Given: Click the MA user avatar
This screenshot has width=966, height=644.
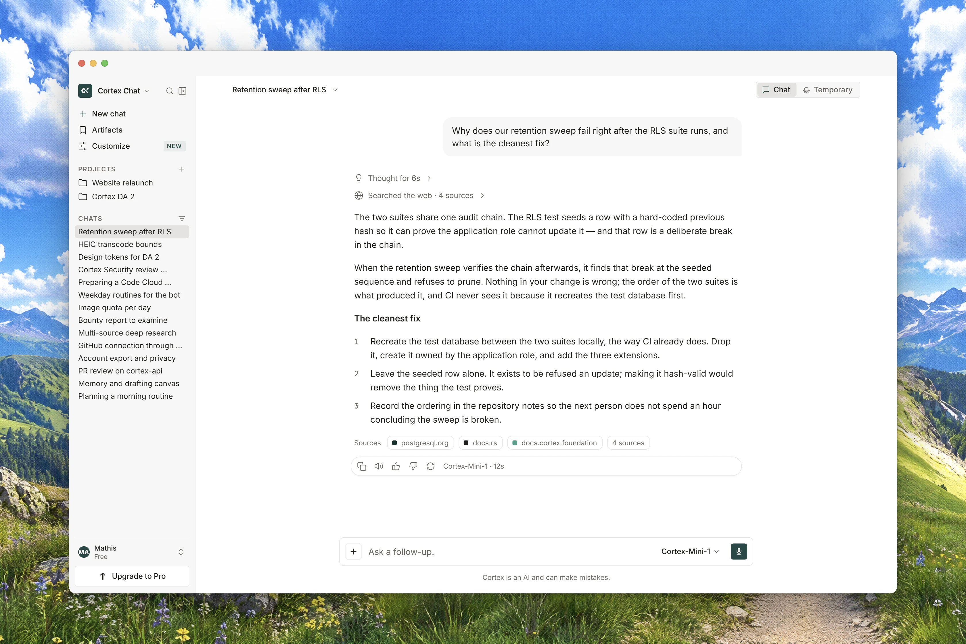Looking at the screenshot, I should coord(84,552).
